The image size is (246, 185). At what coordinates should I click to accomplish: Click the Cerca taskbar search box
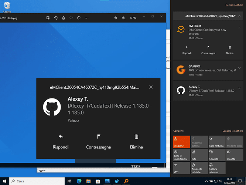click(x=37, y=181)
